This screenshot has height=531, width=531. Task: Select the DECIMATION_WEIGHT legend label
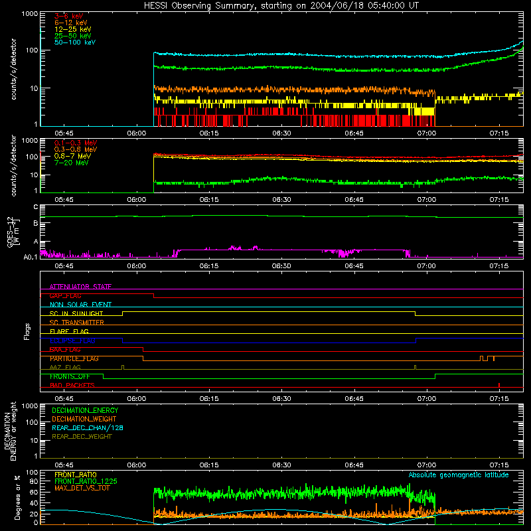coord(84,419)
